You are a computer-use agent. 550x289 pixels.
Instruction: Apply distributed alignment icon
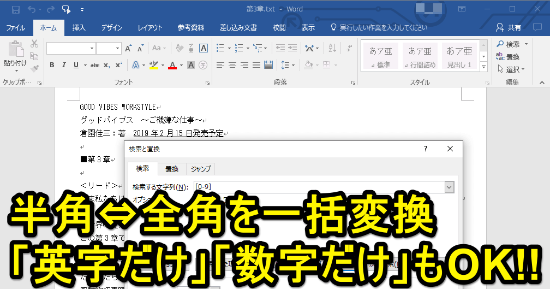268,65
